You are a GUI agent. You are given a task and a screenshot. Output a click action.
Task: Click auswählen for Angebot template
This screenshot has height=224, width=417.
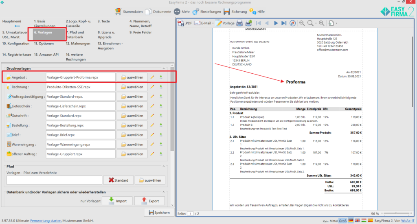point(132,77)
